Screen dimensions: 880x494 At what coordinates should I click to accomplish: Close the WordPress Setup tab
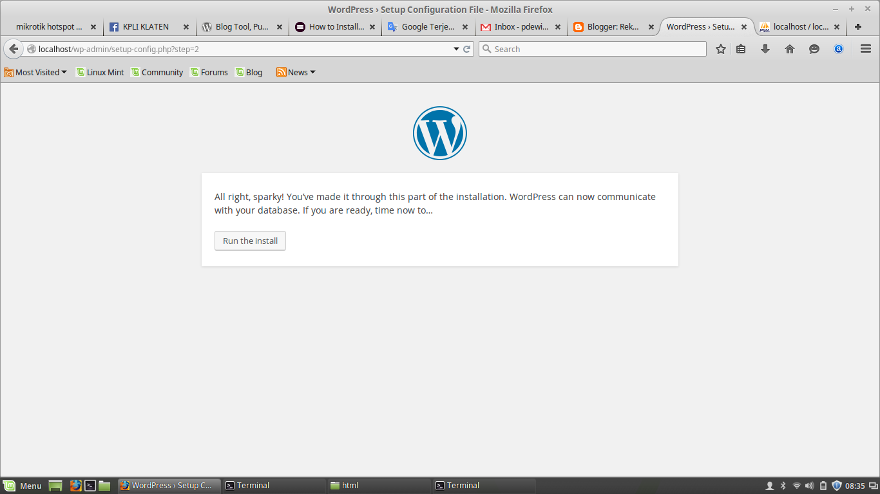[744, 27]
